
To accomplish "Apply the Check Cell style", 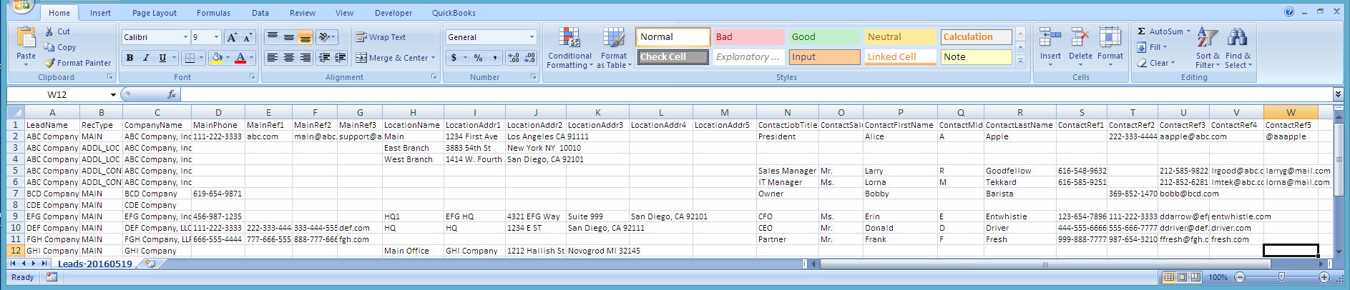I will pos(672,57).
